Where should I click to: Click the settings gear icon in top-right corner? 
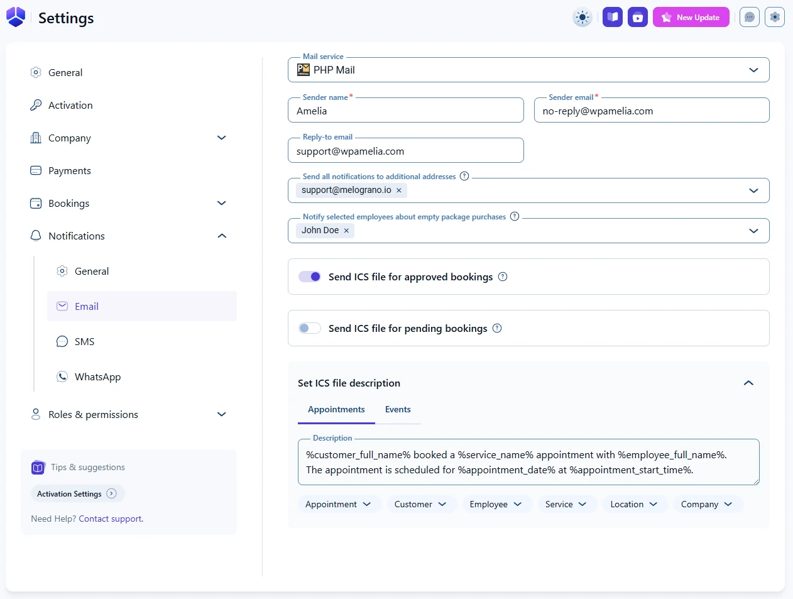pos(775,18)
